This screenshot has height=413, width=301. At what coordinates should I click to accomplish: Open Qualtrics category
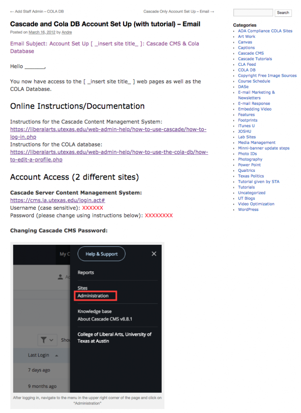(246, 171)
